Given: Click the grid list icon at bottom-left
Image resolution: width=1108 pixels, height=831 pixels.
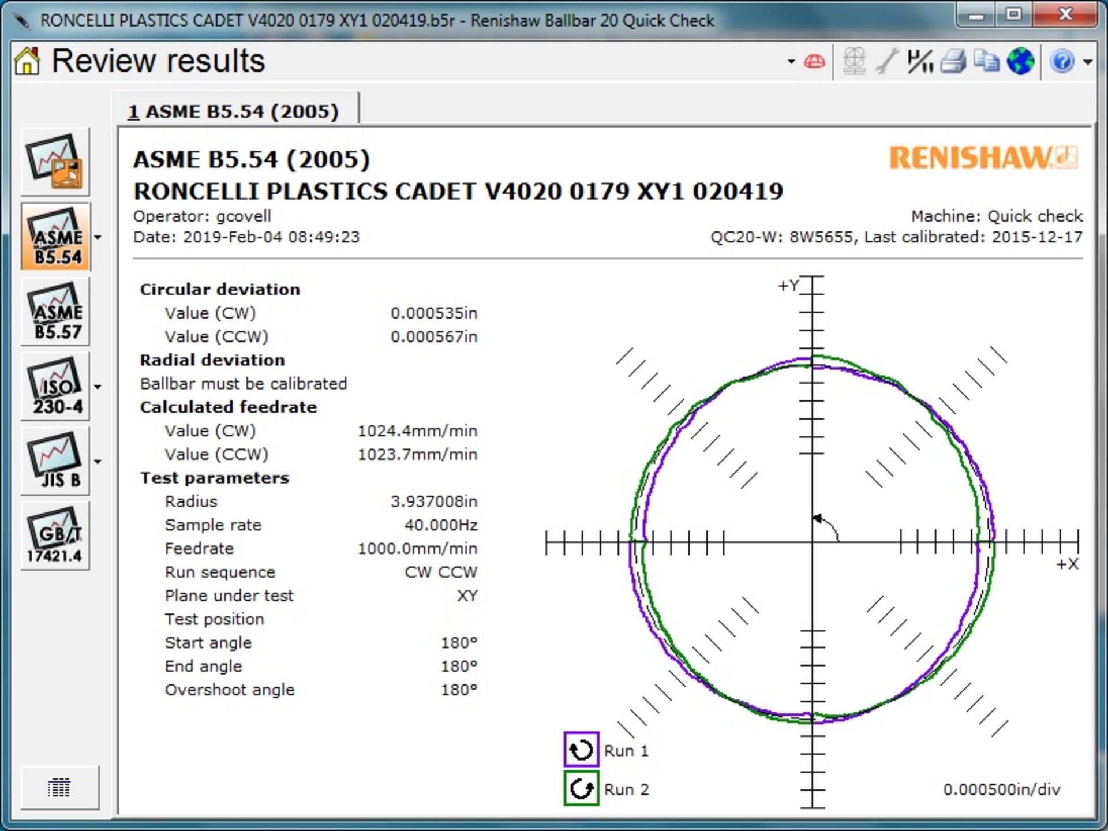Looking at the screenshot, I should point(59,788).
